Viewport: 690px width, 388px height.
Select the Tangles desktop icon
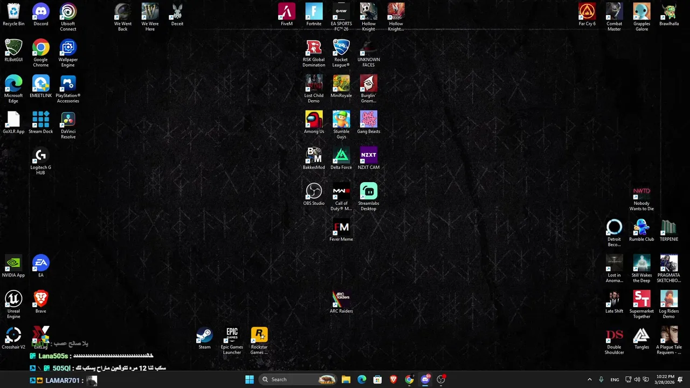click(x=641, y=338)
